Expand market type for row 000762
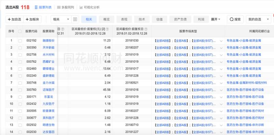This screenshot has height=135, width=274. click(221, 62)
